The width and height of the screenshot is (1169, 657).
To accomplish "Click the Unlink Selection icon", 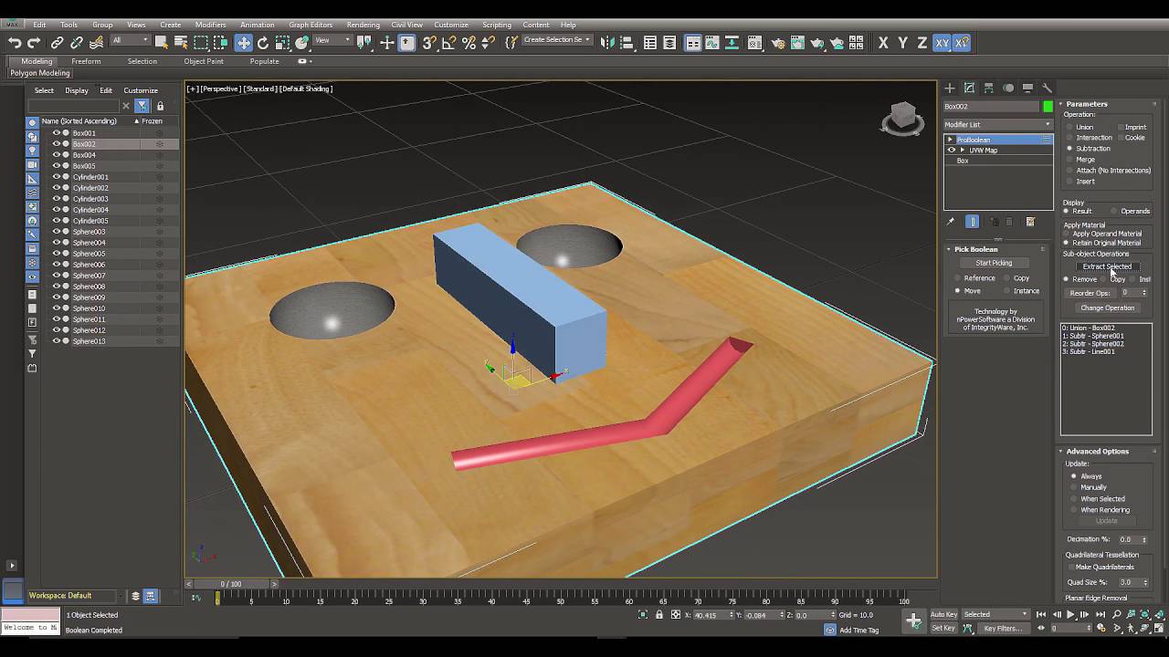I will [x=77, y=43].
